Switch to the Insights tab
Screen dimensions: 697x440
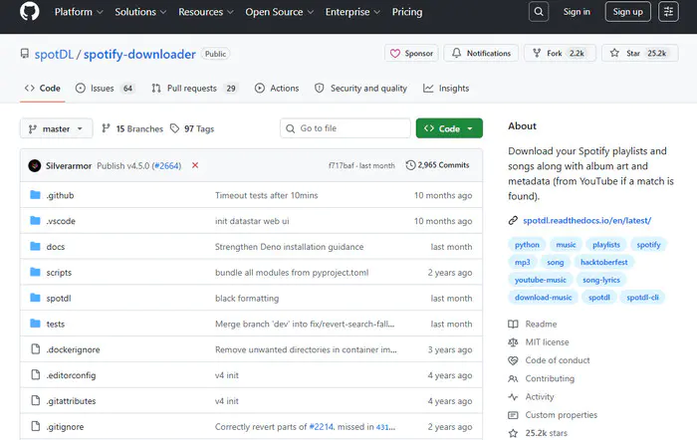(x=446, y=89)
